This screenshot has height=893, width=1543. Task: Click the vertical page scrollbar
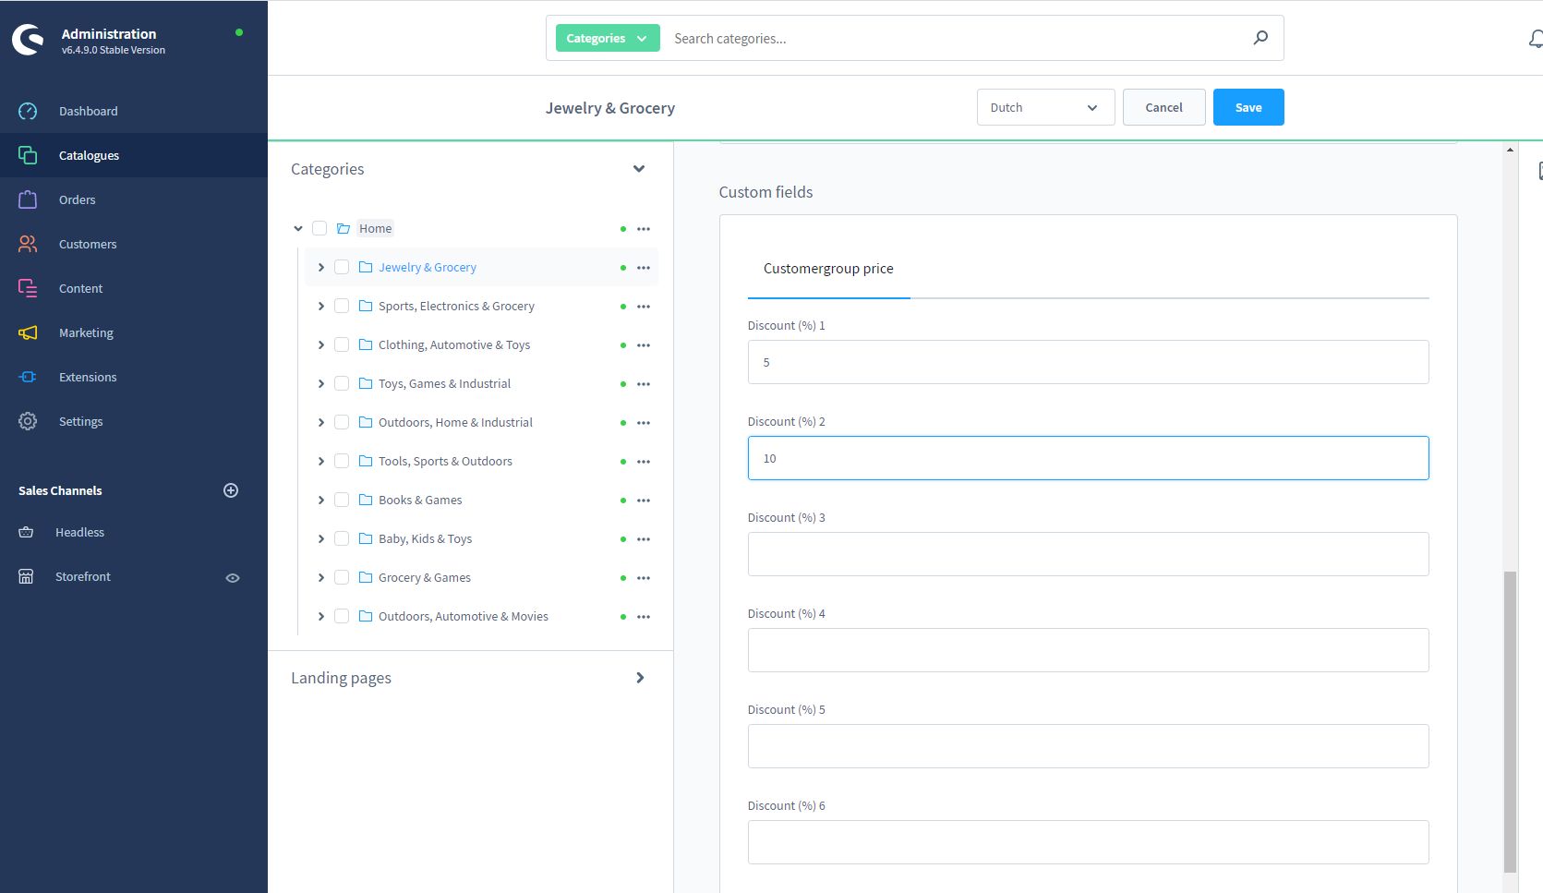tap(1510, 721)
